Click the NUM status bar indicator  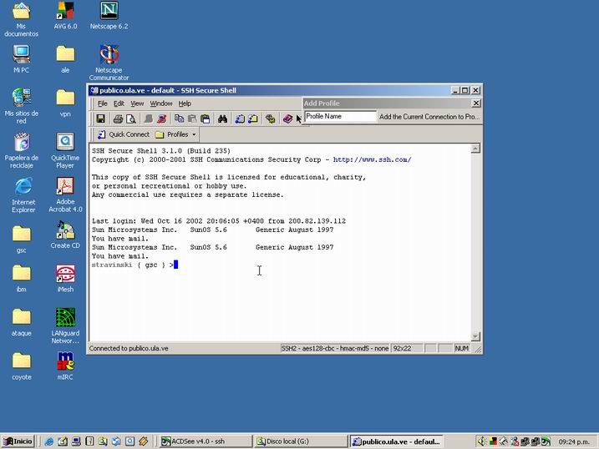[x=461, y=348]
